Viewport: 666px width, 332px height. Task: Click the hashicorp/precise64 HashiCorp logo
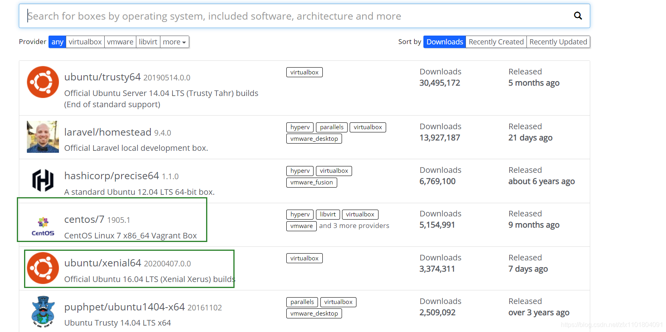(x=43, y=180)
